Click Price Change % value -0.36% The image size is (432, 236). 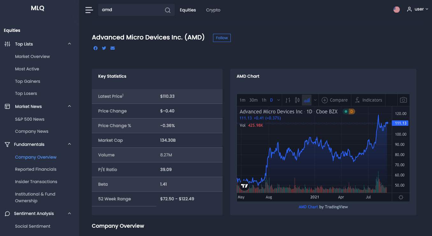[168, 125]
